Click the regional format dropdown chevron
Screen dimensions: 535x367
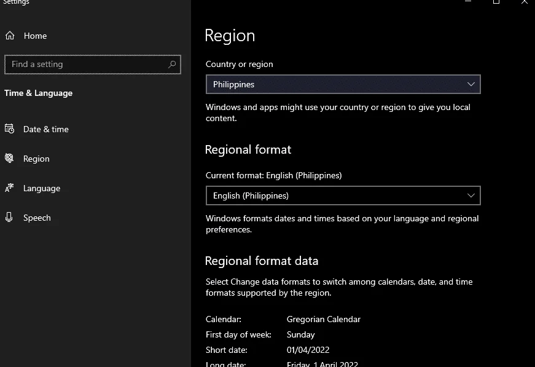pyautogui.click(x=471, y=195)
